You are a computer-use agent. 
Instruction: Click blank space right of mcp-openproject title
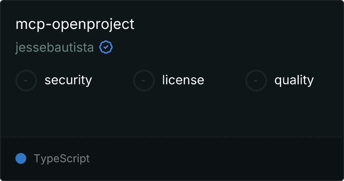(x=235, y=24)
